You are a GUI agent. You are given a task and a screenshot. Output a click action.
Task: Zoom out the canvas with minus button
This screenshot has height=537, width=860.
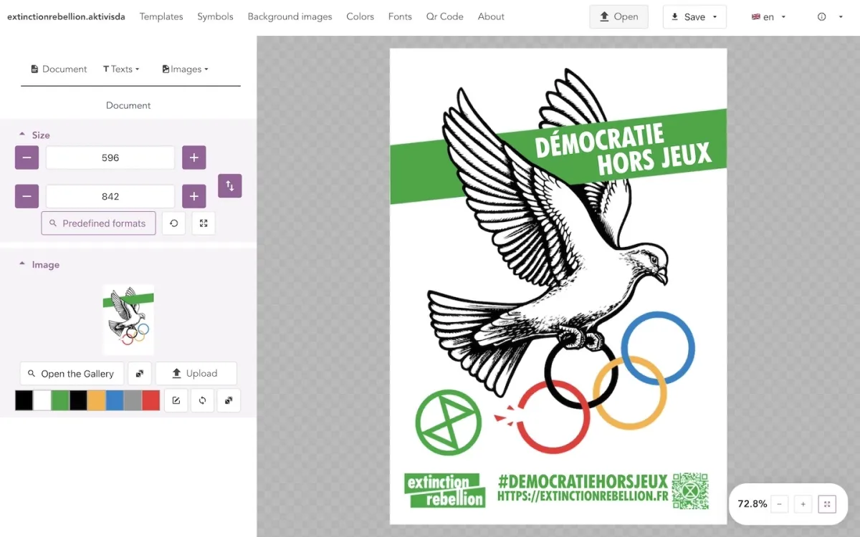[780, 504]
